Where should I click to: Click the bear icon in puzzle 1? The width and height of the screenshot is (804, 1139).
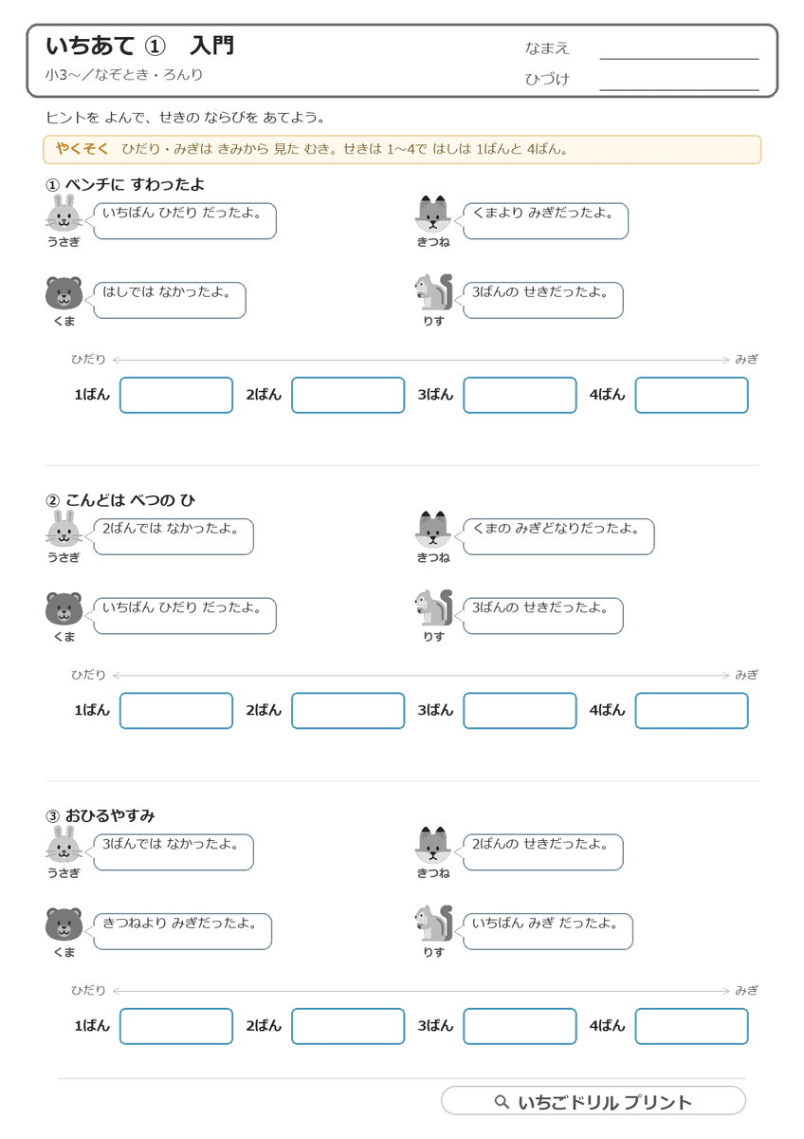point(64,292)
